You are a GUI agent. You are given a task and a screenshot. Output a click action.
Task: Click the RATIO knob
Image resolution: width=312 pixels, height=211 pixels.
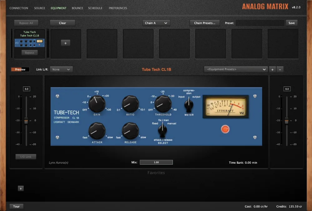(x=130, y=104)
